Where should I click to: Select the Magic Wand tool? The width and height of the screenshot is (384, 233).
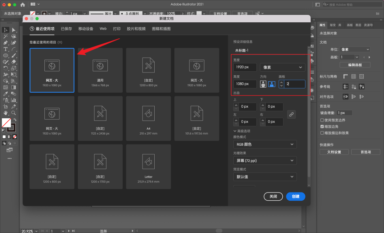pyautogui.click(x=5, y=36)
